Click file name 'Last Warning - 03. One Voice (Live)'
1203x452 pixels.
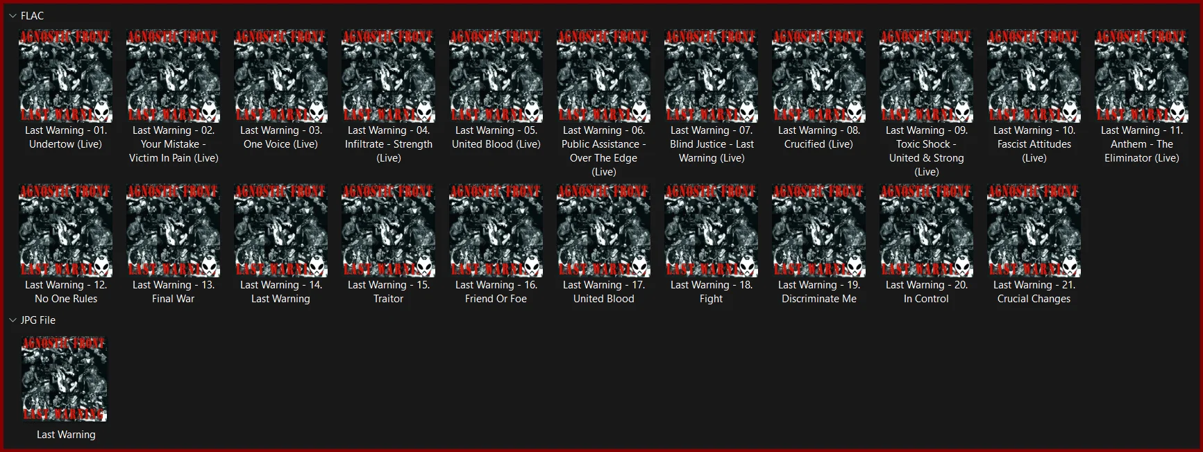[x=281, y=137]
